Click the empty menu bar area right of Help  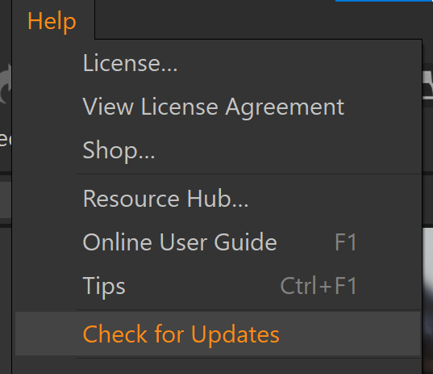tap(260, 19)
